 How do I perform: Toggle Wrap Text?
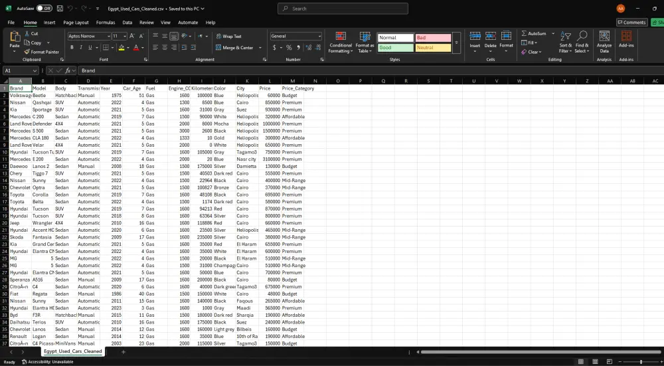point(228,37)
